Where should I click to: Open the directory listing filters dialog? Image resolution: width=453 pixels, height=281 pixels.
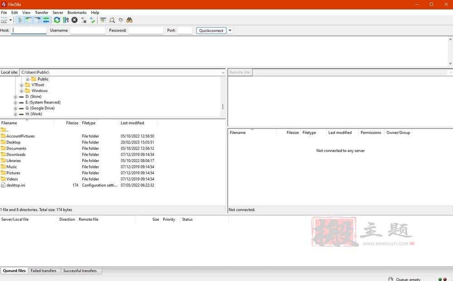103,20
